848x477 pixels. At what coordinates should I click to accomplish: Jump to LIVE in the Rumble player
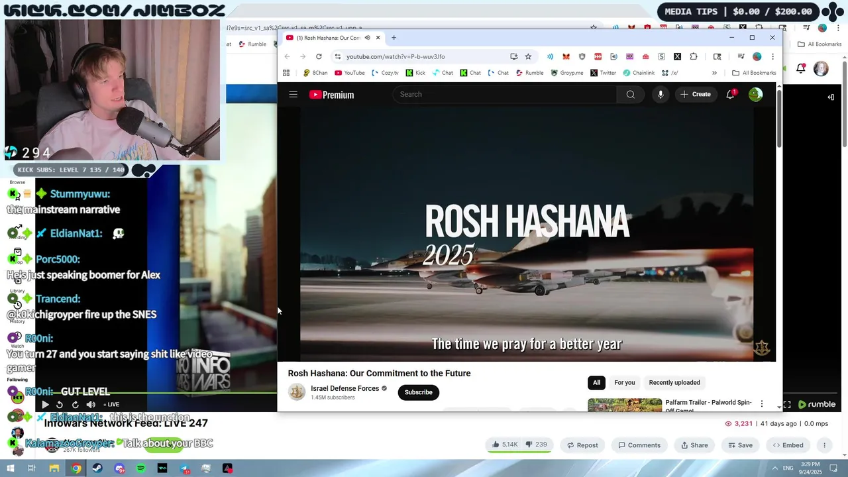click(x=111, y=404)
